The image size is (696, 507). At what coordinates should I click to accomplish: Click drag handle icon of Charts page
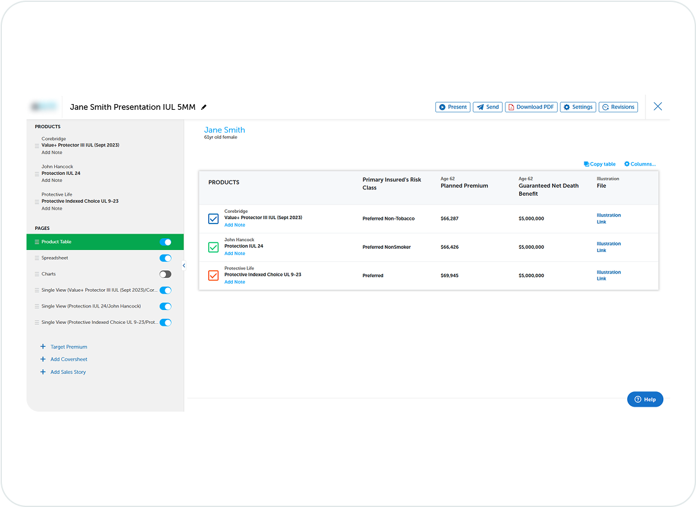click(x=37, y=275)
